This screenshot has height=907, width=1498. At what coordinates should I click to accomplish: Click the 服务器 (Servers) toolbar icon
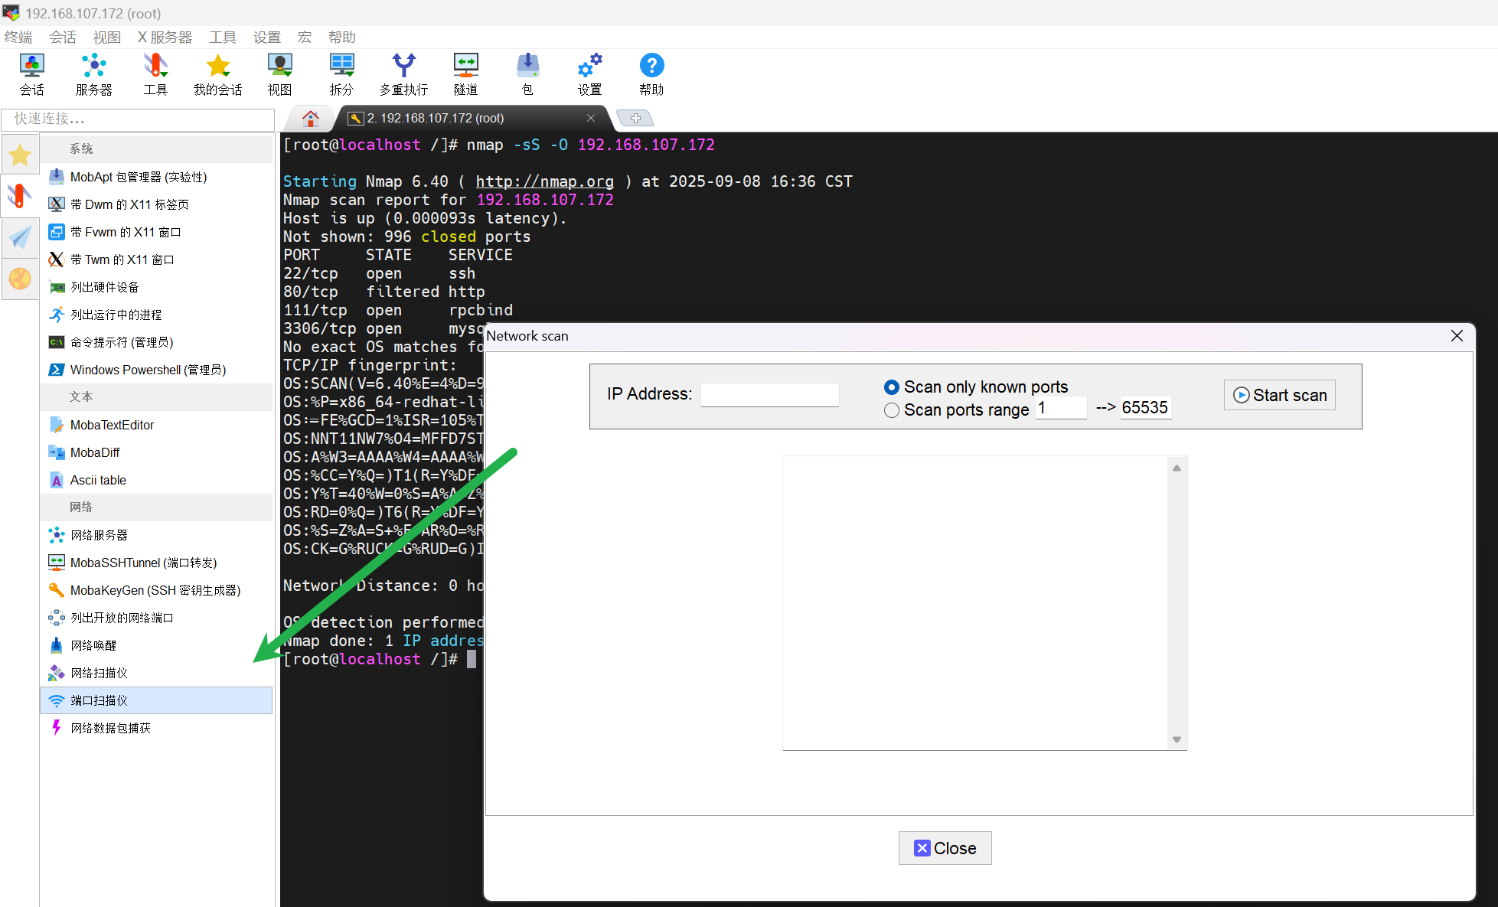(93, 74)
